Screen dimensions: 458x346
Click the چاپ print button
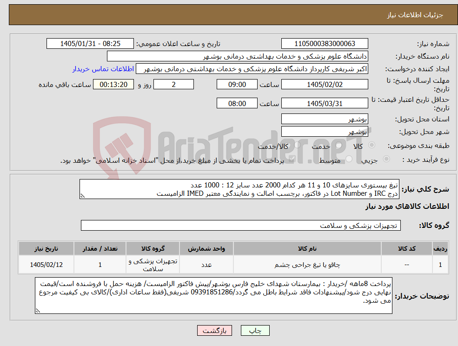255,331
